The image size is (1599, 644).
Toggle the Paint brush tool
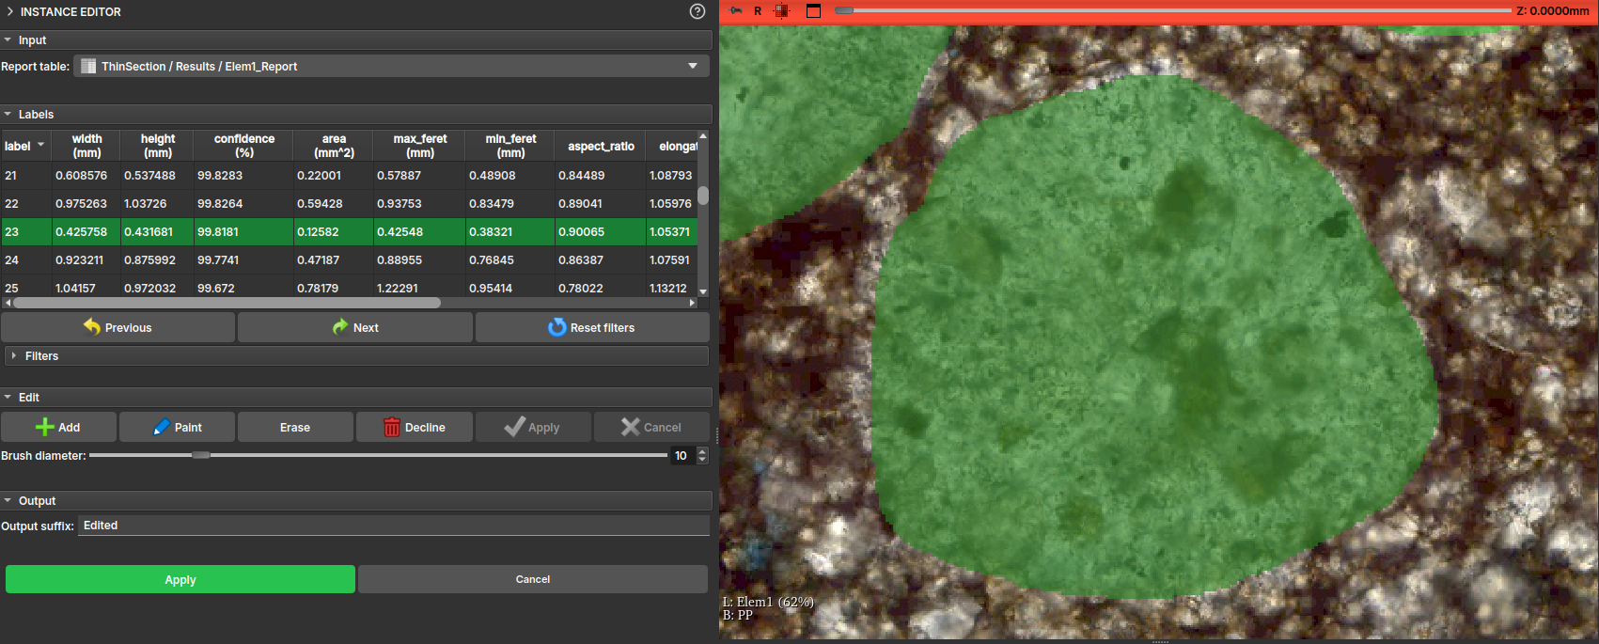coord(178,427)
